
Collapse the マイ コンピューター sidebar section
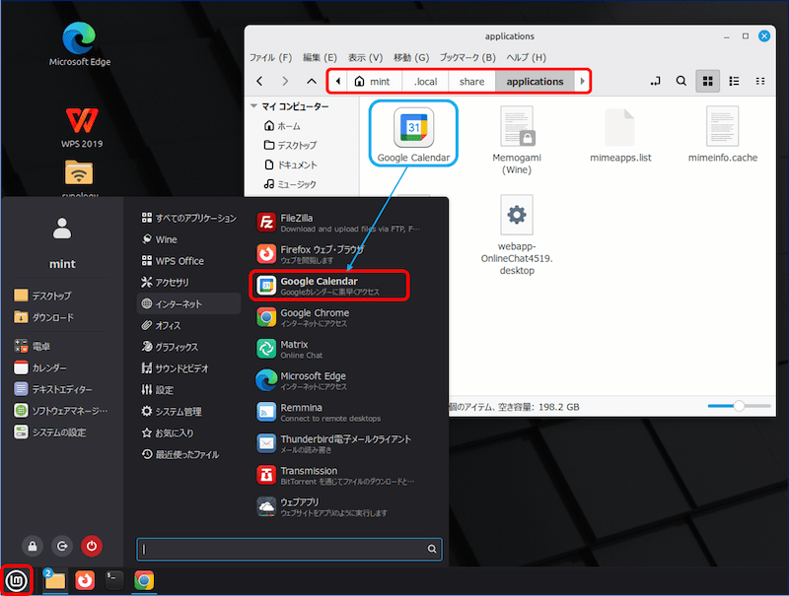click(x=254, y=106)
